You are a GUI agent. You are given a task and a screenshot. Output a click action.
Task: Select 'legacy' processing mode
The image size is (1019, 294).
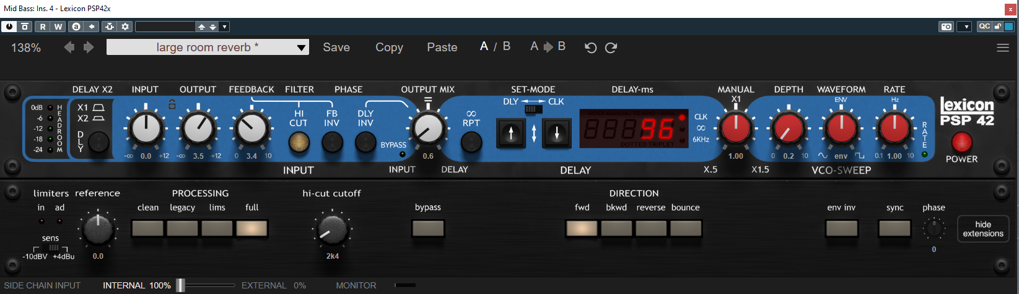(183, 228)
